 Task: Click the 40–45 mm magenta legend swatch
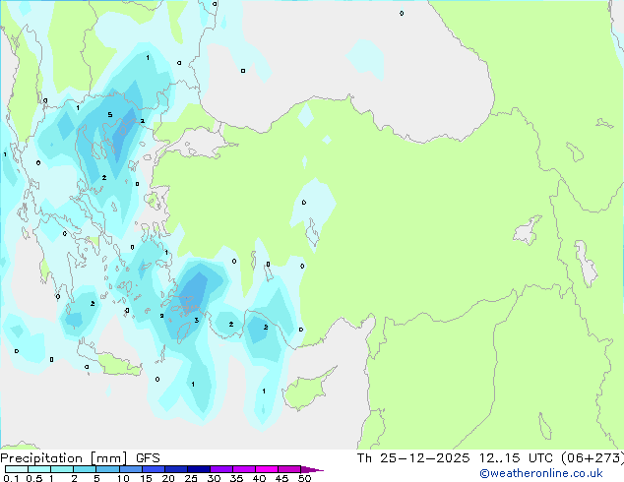coord(267,469)
